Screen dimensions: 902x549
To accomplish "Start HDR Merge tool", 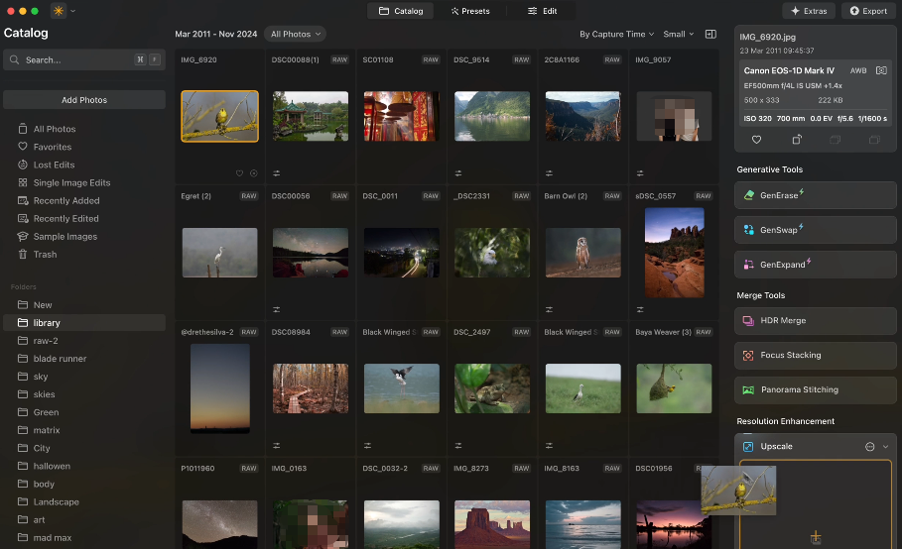I will [x=815, y=321].
